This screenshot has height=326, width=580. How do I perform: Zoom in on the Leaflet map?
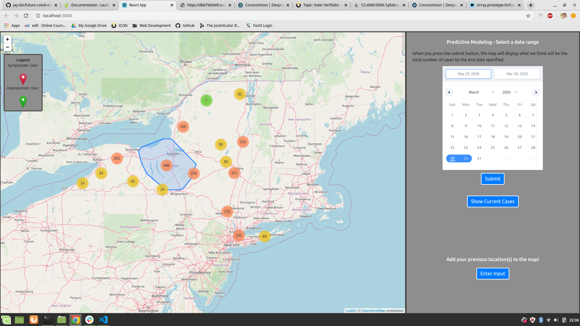[8, 39]
